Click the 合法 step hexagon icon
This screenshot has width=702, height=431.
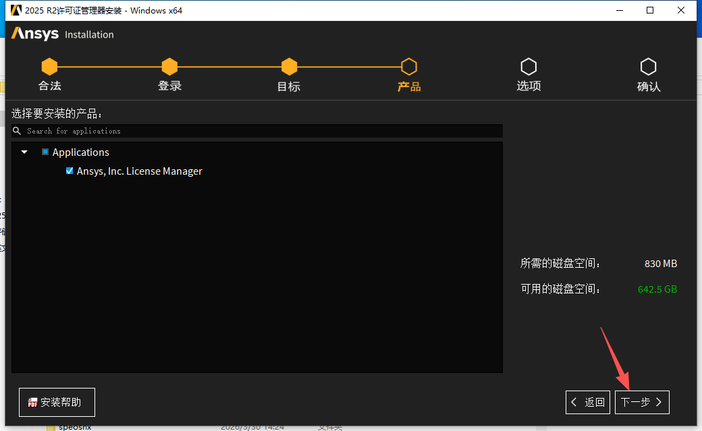pyautogui.click(x=49, y=66)
